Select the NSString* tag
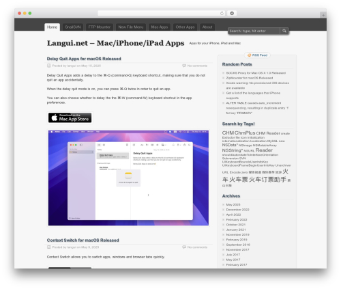This screenshot has width=341, height=289. coord(233,150)
